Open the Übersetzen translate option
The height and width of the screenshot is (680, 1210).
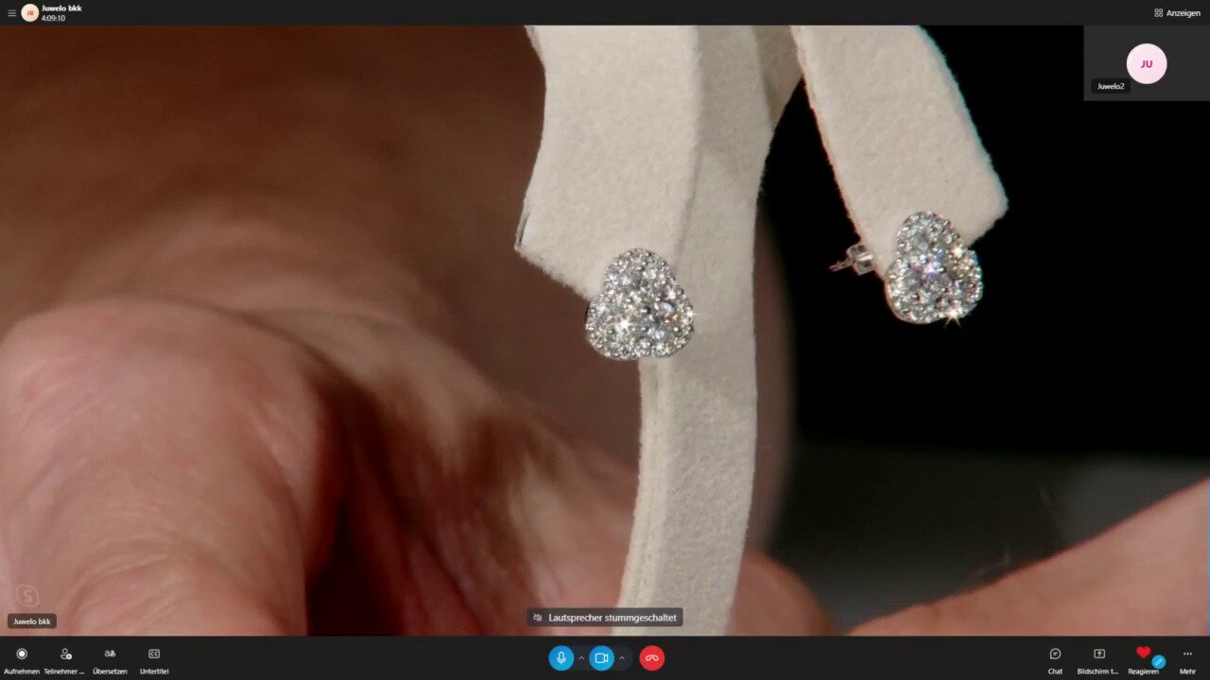(x=110, y=659)
